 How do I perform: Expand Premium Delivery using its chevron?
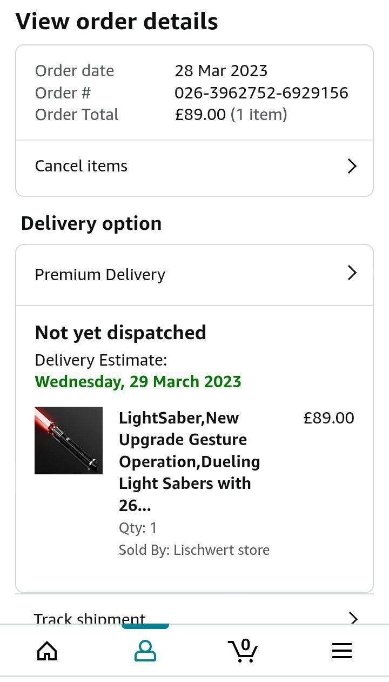352,273
